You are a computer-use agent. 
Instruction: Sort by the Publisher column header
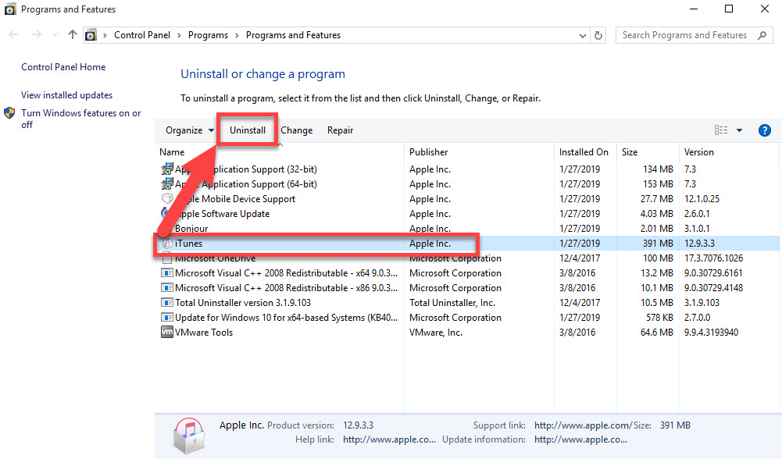428,152
